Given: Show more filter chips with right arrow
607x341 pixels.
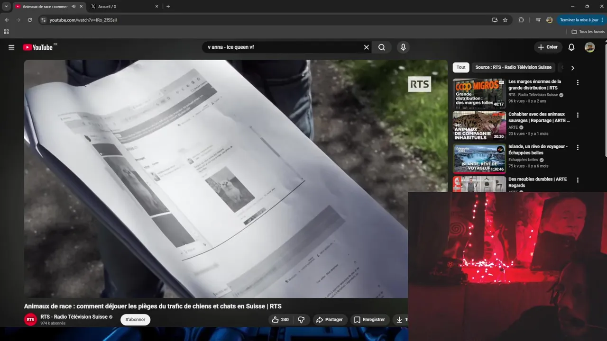Looking at the screenshot, I should [x=572, y=68].
